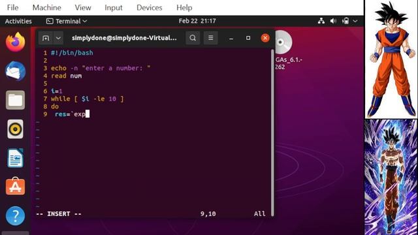
Task: Click the terminal new tab icon
Action: point(46,38)
